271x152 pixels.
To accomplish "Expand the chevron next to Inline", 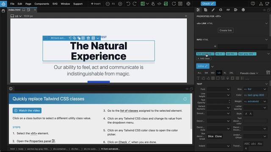I will 212,67.
